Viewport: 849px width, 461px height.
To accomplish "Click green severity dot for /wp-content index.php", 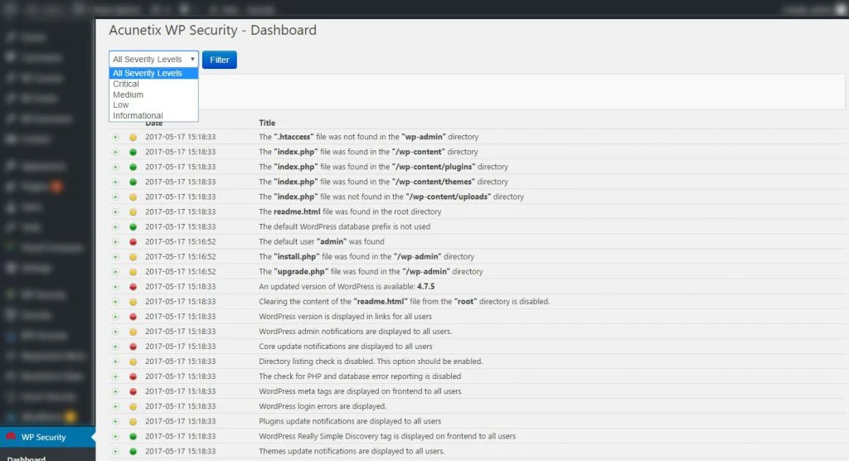I will [133, 153].
